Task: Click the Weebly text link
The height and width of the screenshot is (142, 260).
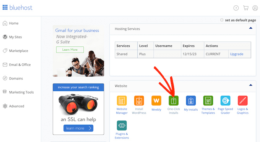Action: (156, 109)
